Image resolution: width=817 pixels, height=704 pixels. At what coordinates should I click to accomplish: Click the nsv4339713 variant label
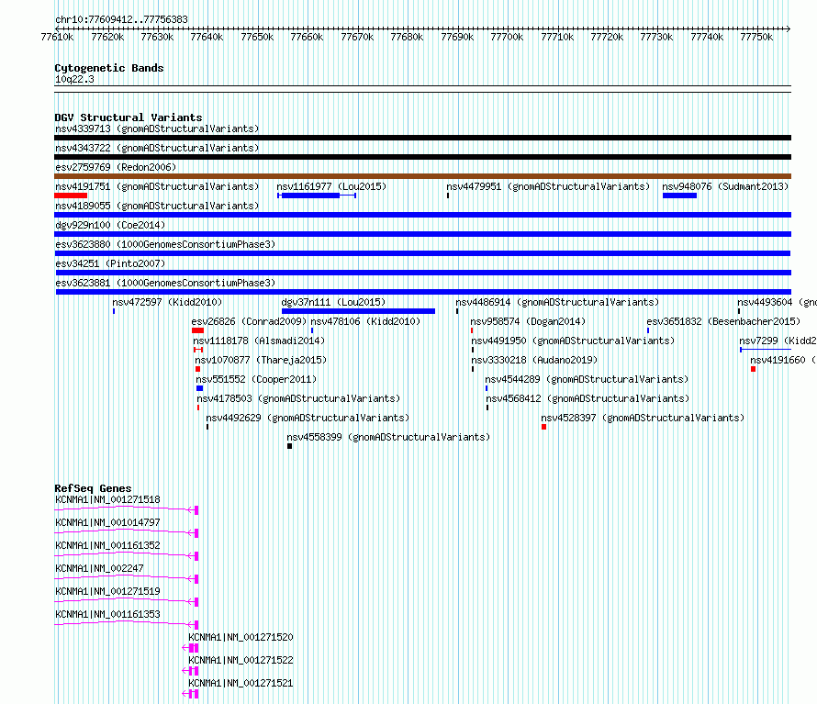pos(157,129)
